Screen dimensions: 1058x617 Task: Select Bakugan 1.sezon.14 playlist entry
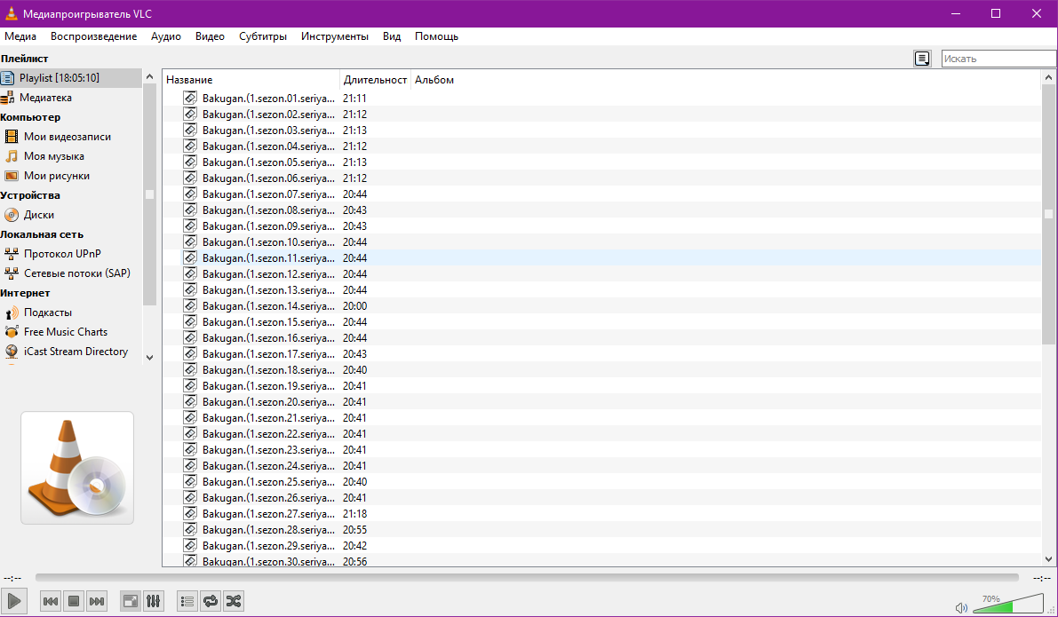(268, 306)
